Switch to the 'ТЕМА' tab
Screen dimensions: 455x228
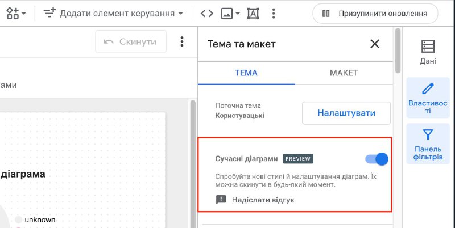(x=246, y=73)
